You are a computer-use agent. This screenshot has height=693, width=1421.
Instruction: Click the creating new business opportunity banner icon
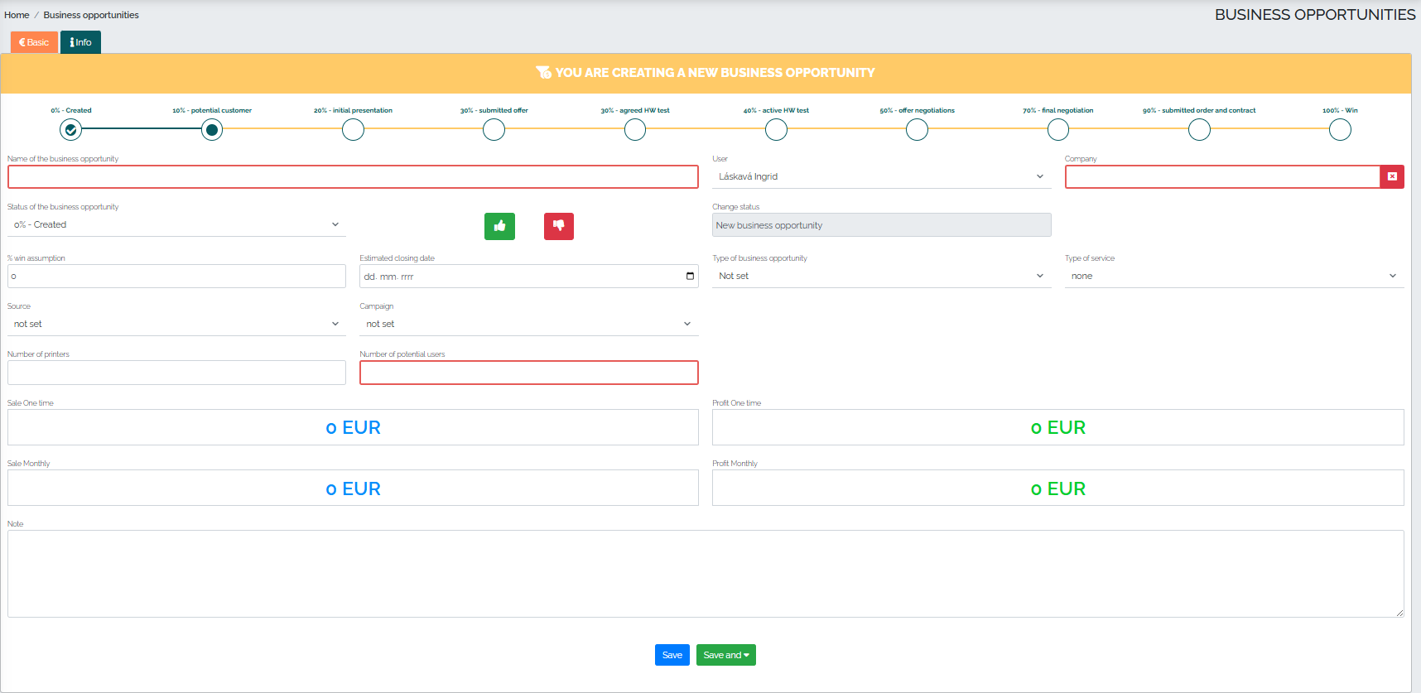(x=543, y=73)
